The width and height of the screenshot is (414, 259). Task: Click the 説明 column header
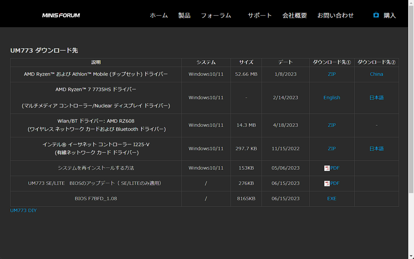click(x=96, y=63)
